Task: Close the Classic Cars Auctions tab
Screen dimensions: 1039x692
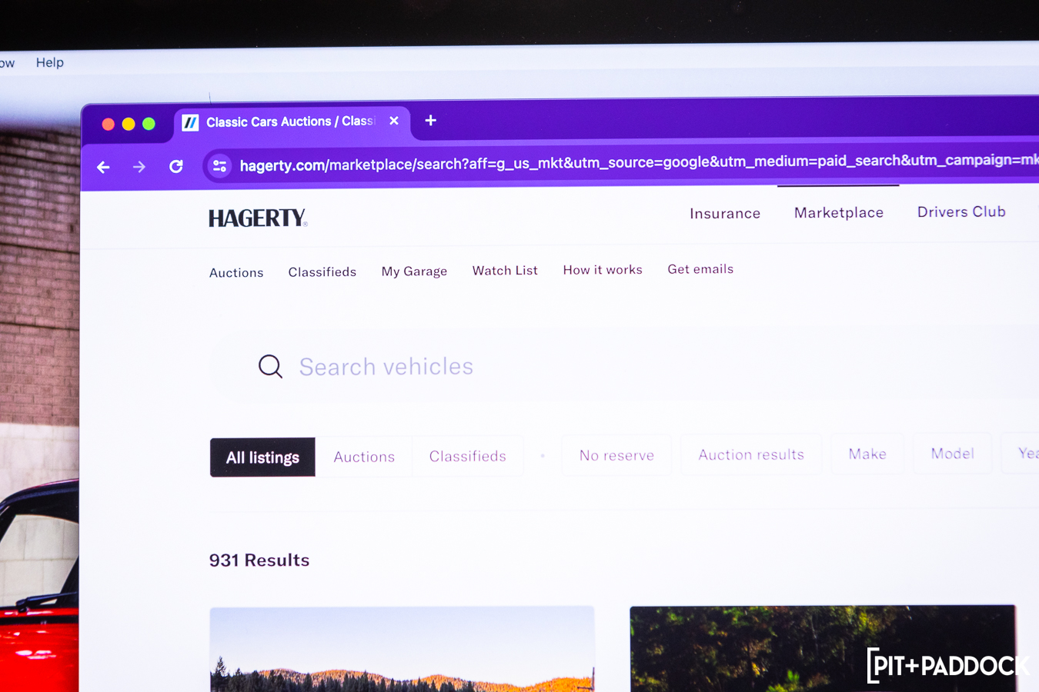Action: point(394,121)
